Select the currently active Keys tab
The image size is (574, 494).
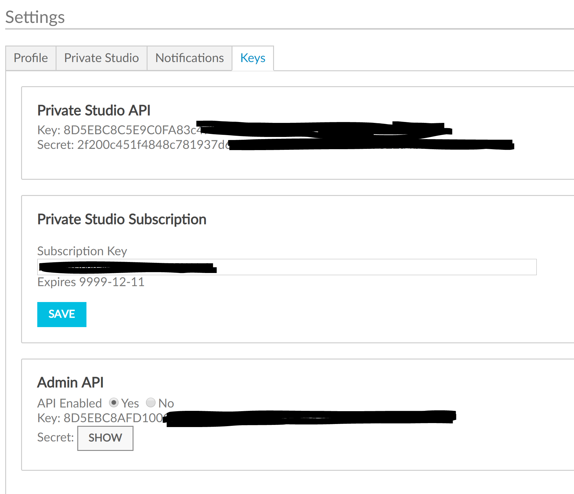pos(253,58)
